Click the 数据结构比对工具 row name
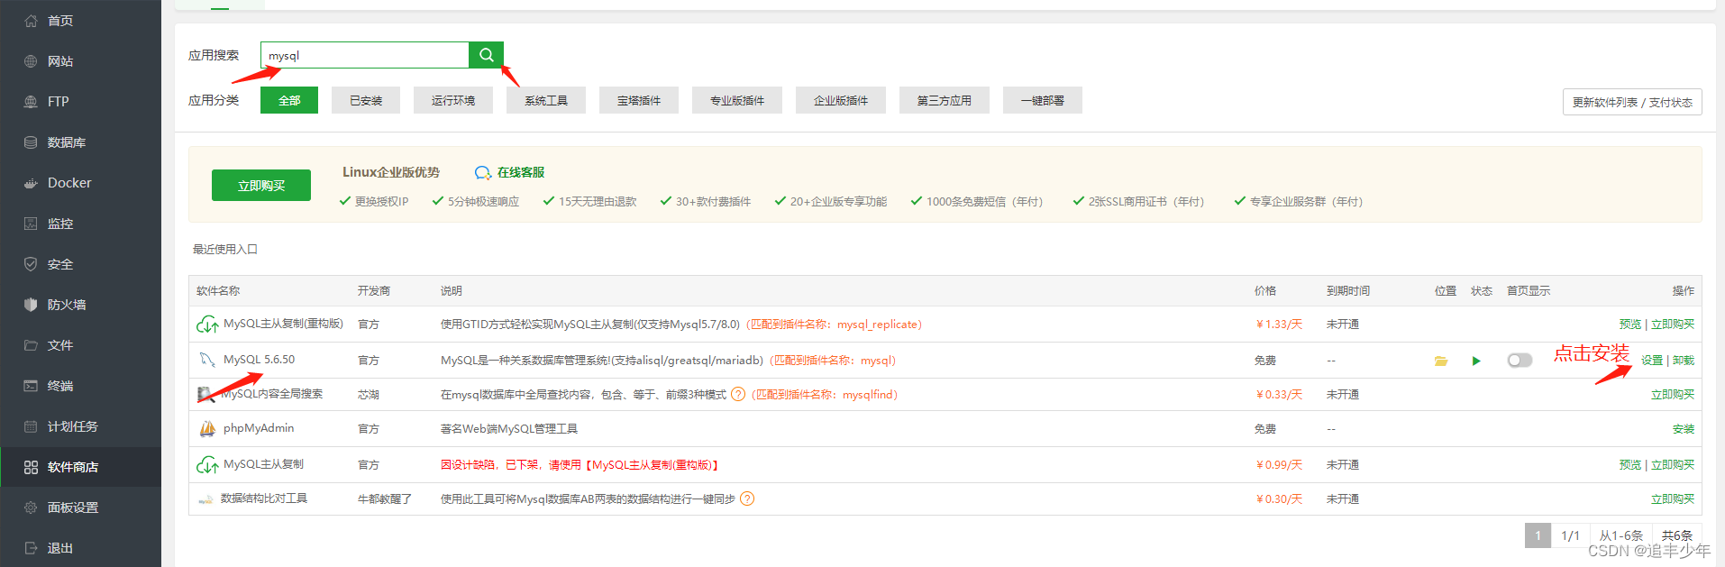The image size is (1725, 567). click(264, 498)
